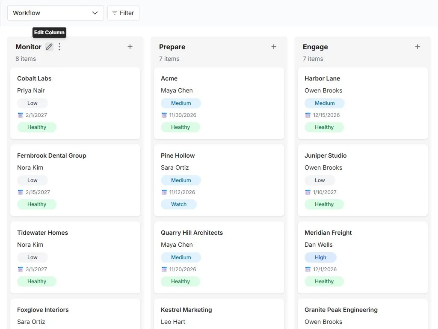Add a new item to the Engage column
Image resolution: width=438 pixels, height=329 pixels.
[417, 47]
